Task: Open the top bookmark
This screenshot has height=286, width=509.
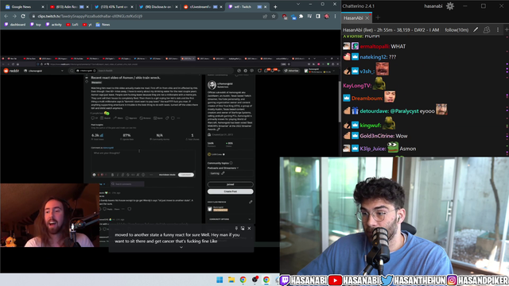Action: pyautogui.click(x=36, y=25)
